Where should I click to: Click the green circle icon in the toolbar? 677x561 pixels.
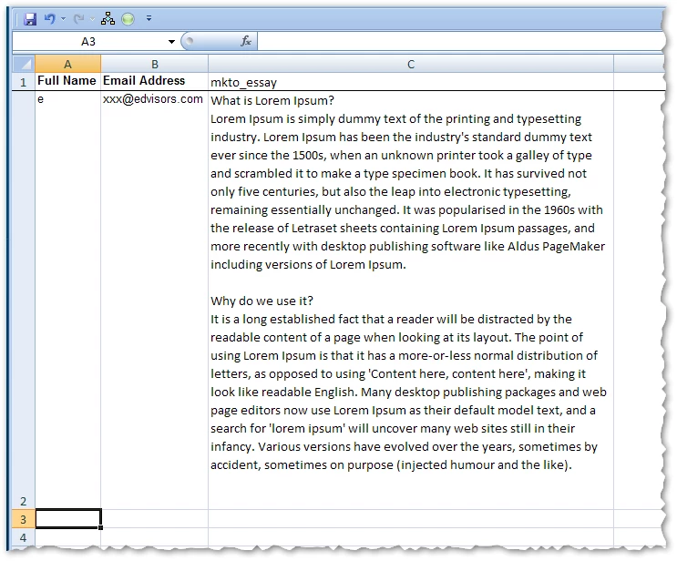[x=128, y=18]
